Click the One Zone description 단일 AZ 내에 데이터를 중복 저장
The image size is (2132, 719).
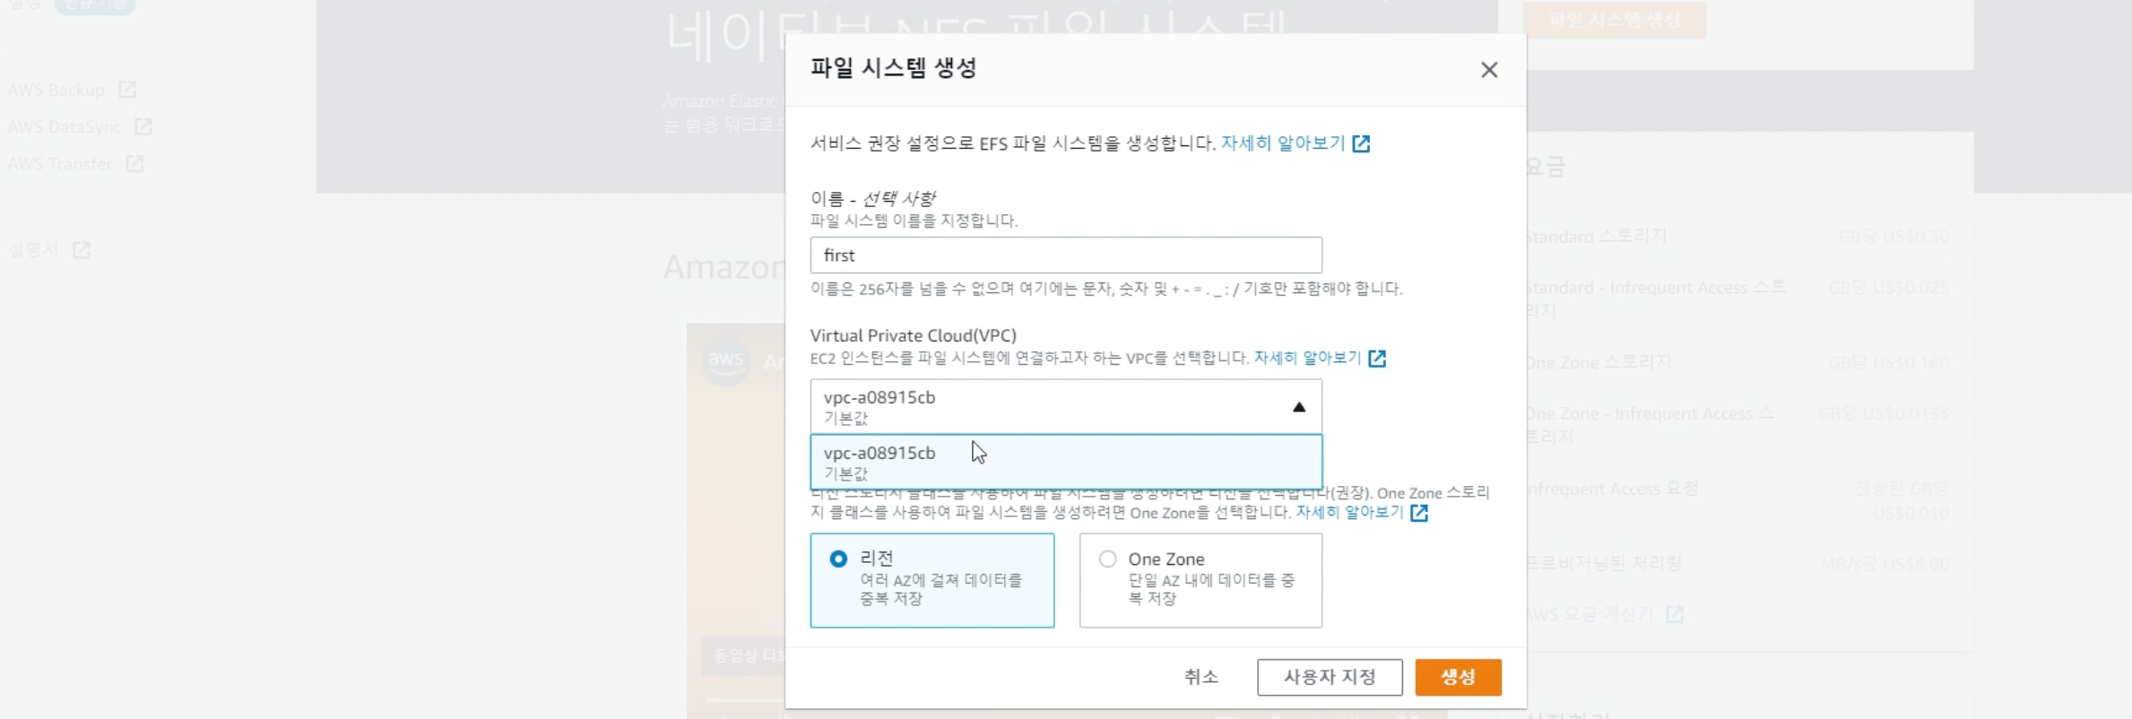(1211, 589)
